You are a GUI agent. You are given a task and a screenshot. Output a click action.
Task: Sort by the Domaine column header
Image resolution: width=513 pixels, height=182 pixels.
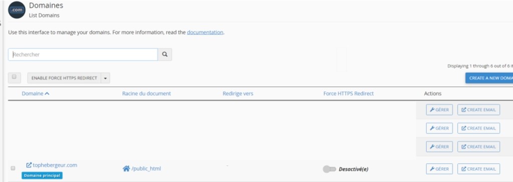[36, 93]
